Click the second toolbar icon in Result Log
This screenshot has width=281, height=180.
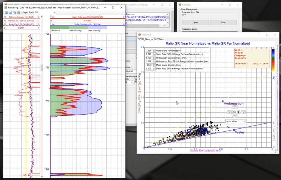click(11, 12)
